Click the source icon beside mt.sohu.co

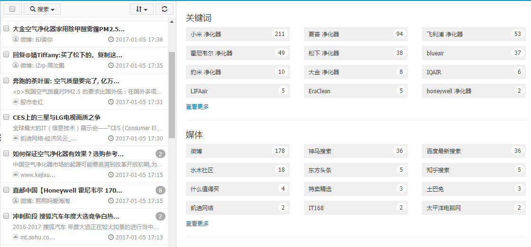16,237
